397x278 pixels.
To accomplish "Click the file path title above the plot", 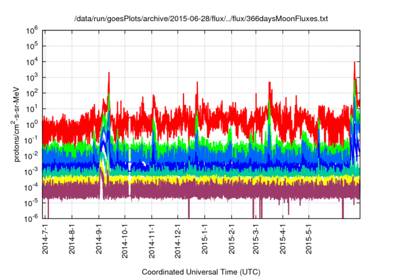I will click(x=200, y=19).
